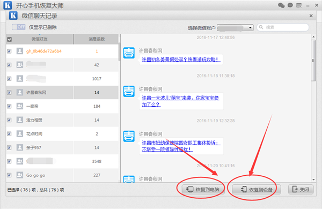Open the chat bubble feedback icon
The image size is (322, 209).
(x=290, y=5)
